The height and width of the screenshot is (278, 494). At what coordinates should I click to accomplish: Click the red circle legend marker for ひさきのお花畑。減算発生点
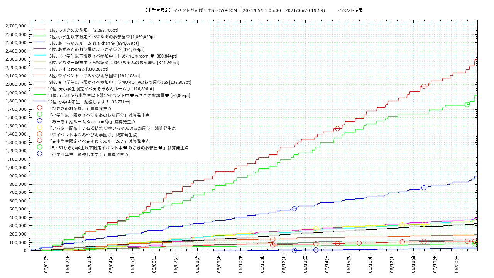click(x=39, y=108)
